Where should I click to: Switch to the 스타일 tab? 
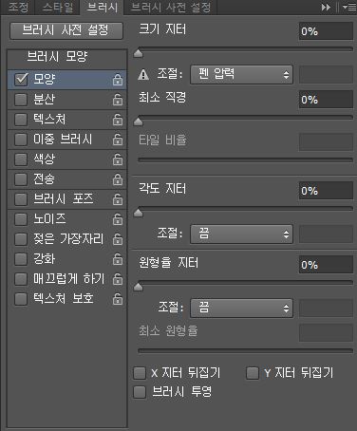(x=58, y=8)
